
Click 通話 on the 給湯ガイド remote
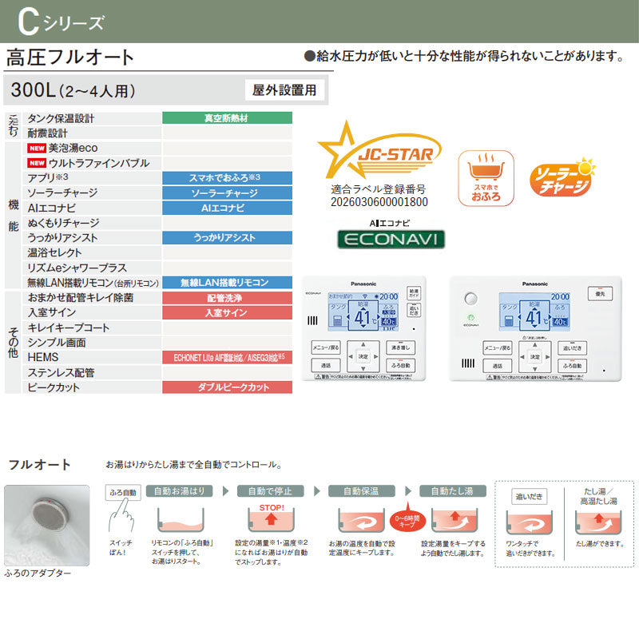pyautogui.click(x=326, y=365)
